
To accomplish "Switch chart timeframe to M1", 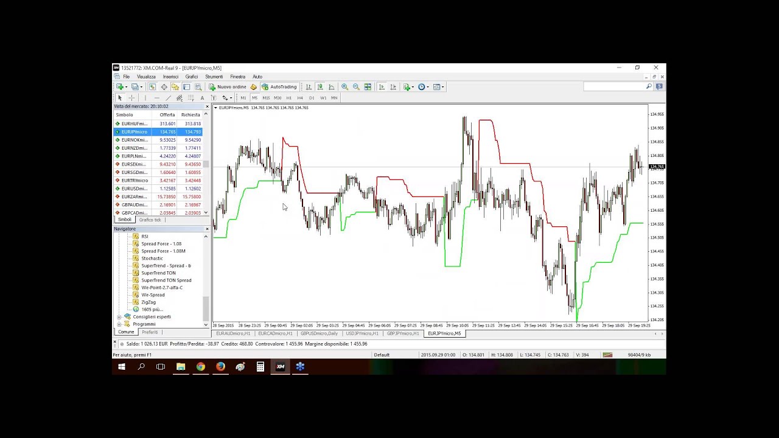I will 243,98.
